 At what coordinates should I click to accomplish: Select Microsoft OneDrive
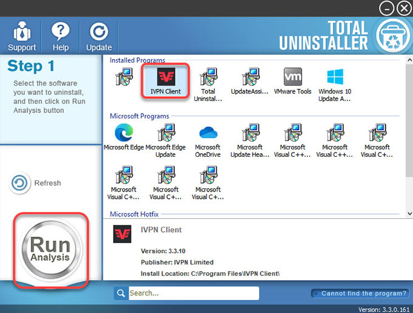[x=208, y=140]
